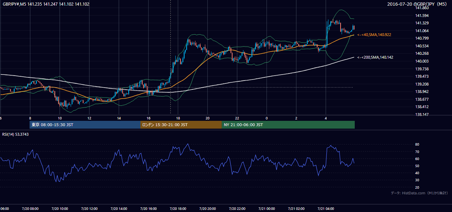The height and width of the screenshot is (212, 452).
Task: Click the 7/20 20:00 time axis label
Action: 208,208
